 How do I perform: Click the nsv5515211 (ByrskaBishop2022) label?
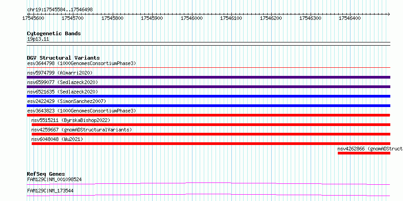[x=71, y=120]
